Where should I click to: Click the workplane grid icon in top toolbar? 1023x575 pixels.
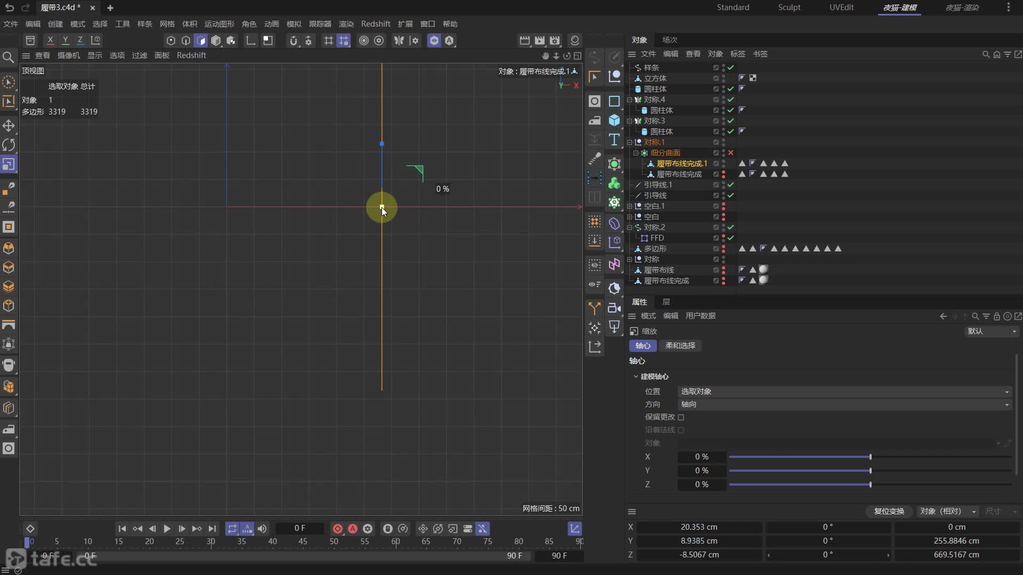(329, 40)
